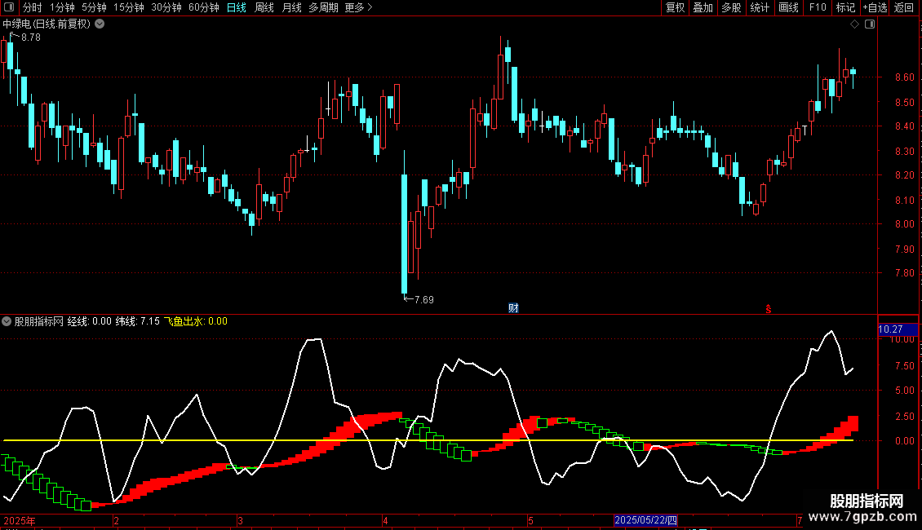
Task: Click month 3 on the time axis
Action: click(240, 520)
